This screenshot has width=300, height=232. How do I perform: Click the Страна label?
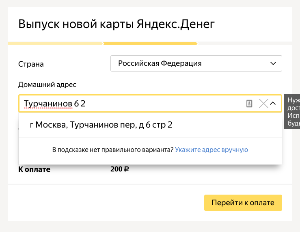(31, 64)
